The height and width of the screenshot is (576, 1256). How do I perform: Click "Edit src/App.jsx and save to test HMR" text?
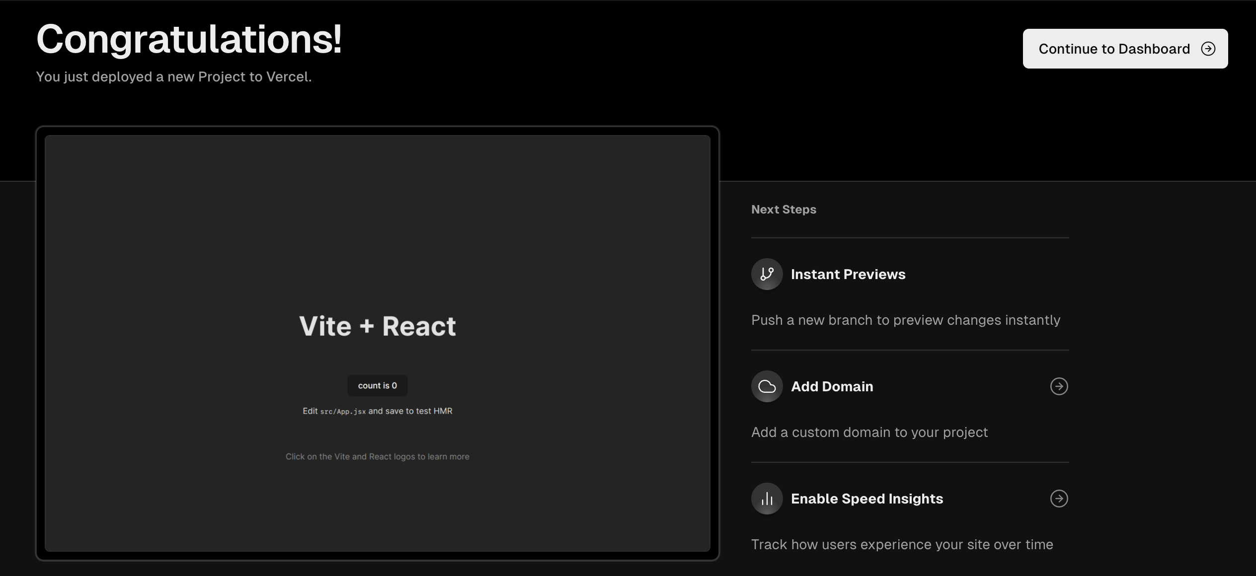click(378, 411)
